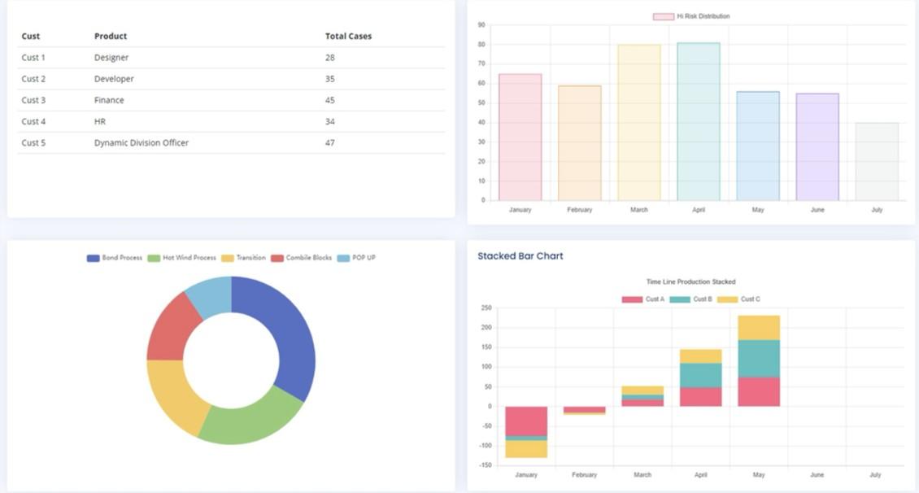Image resolution: width=919 pixels, height=493 pixels.
Task: Select the March yellow bar in Hi Risk chart
Action: click(638, 122)
